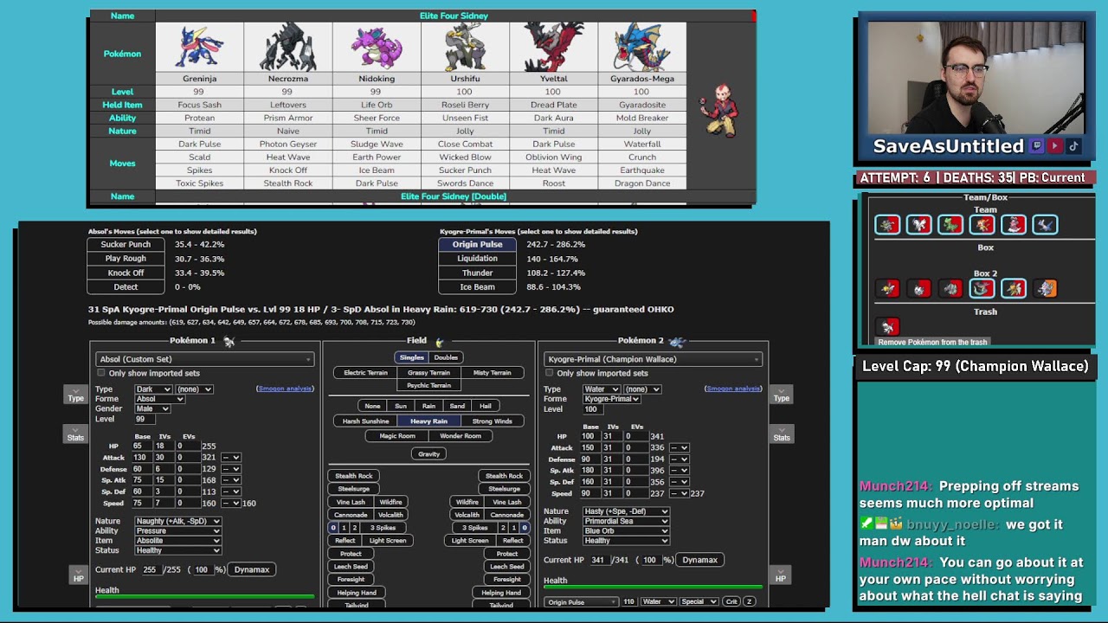1108x623 pixels.
Task: Click Dynamax button for Kyogre-Primal
Action: point(699,560)
